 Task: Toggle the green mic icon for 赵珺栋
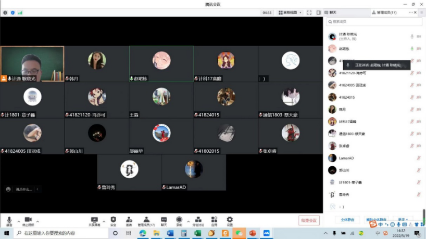click(412, 48)
